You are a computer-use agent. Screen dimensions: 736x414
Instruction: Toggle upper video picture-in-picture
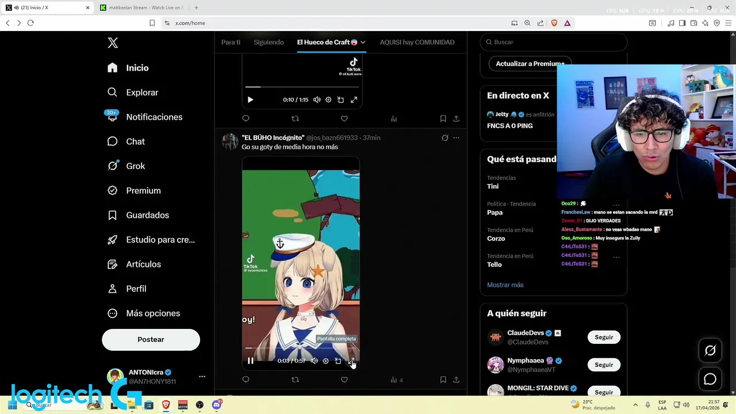click(340, 100)
